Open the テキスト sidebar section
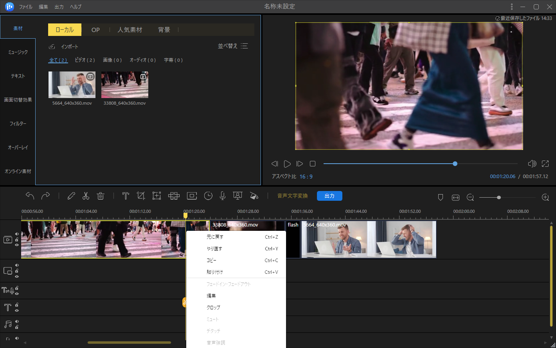This screenshot has width=556, height=348. point(18,76)
